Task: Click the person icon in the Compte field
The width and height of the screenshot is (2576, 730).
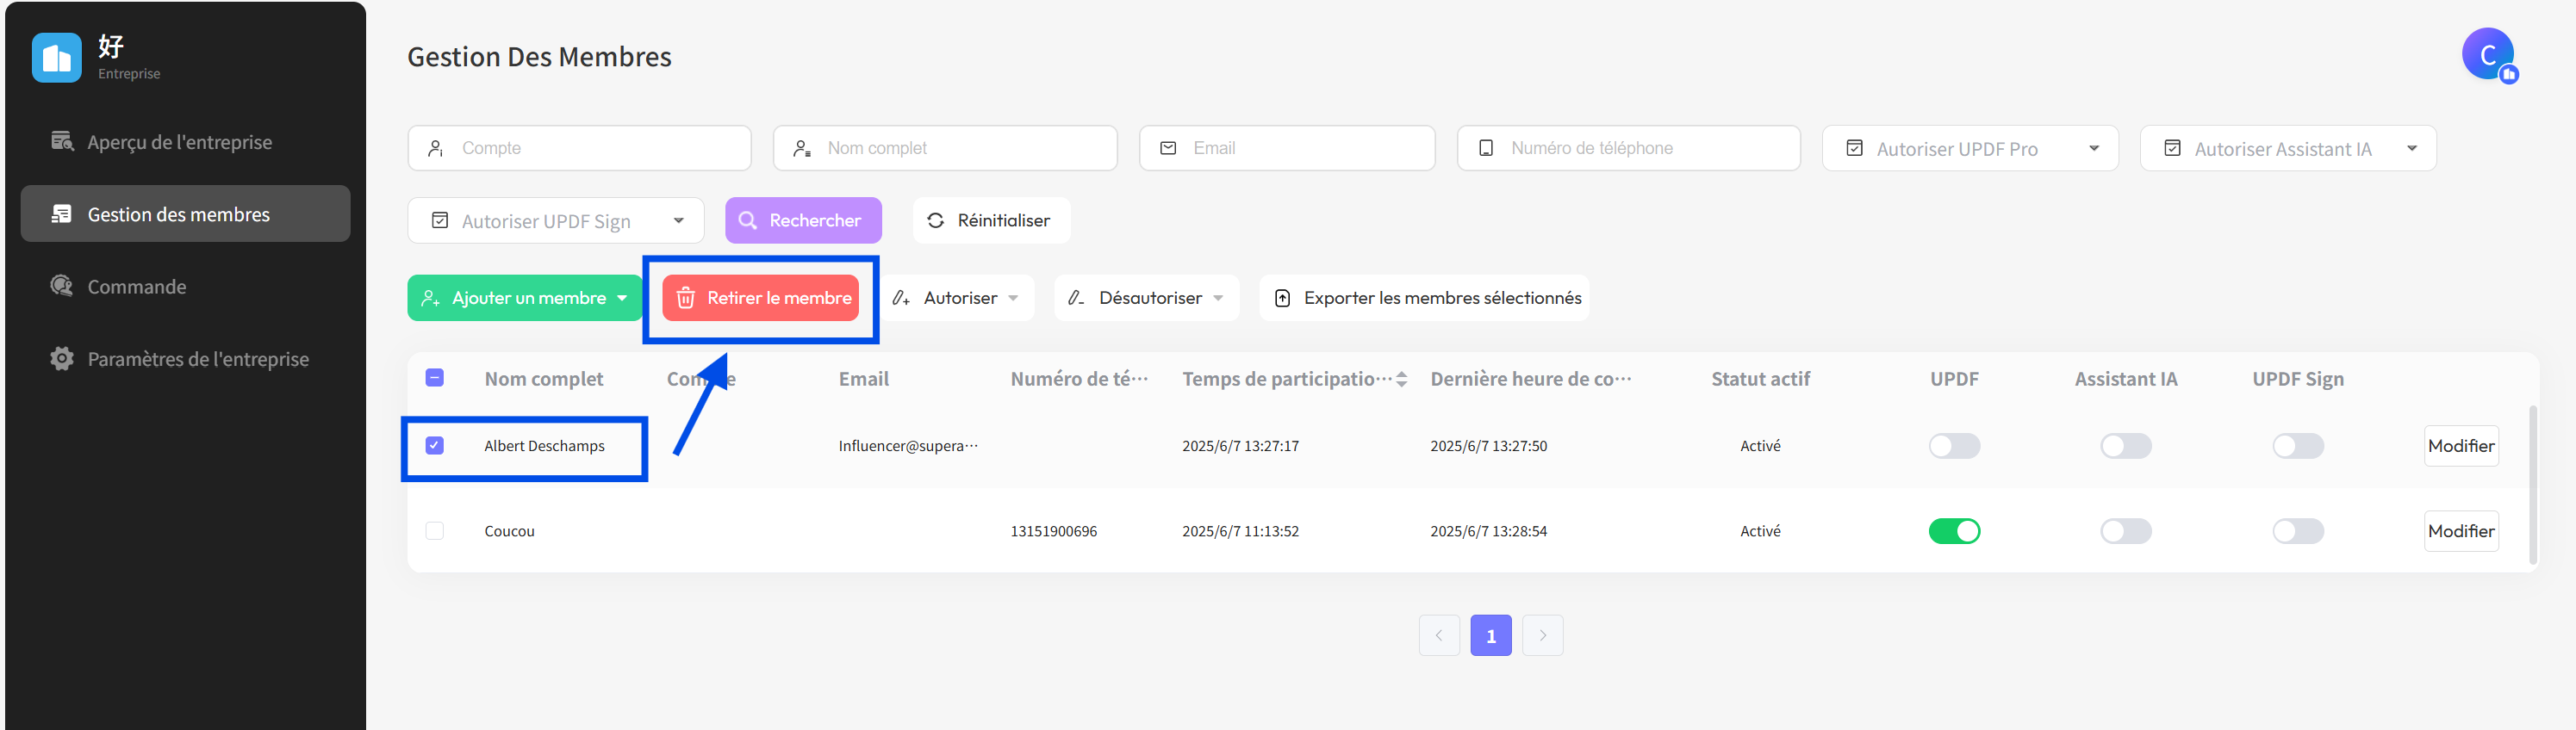Action: [436, 148]
